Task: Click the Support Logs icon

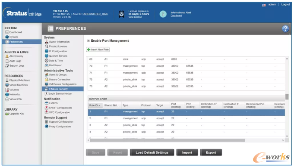Action: pyautogui.click(x=7, y=66)
